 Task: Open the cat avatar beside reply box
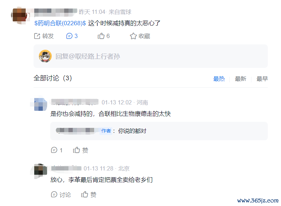[x=45, y=56]
